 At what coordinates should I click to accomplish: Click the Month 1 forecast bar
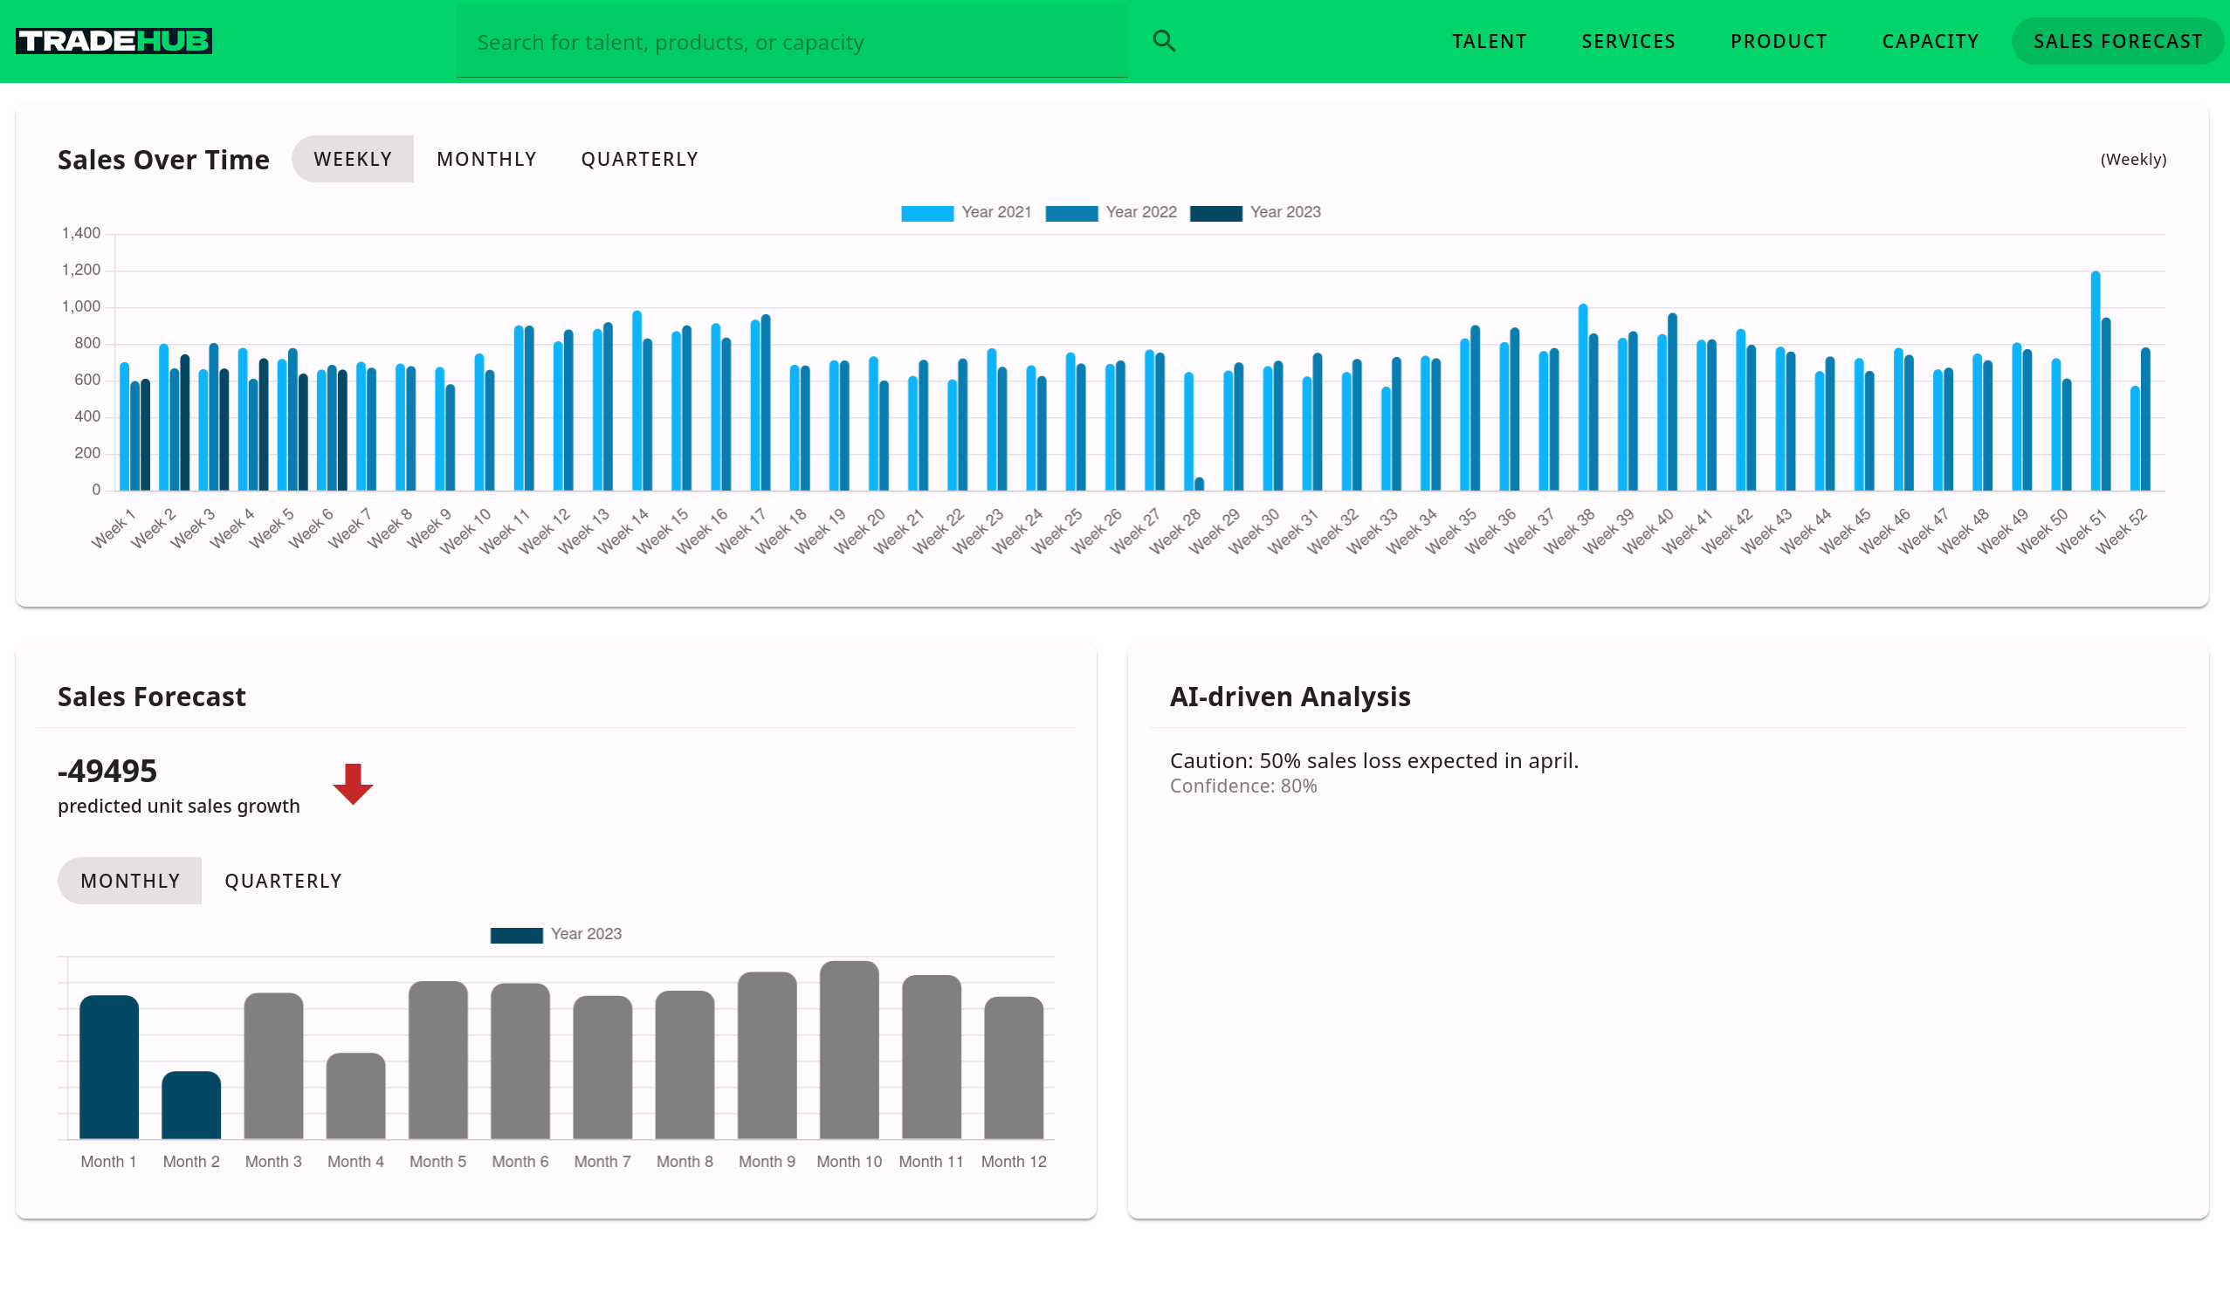click(109, 1068)
